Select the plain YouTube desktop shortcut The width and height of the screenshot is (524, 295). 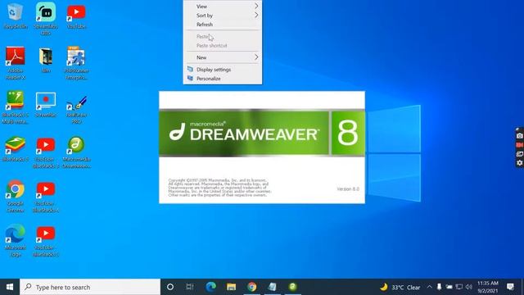point(76,16)
